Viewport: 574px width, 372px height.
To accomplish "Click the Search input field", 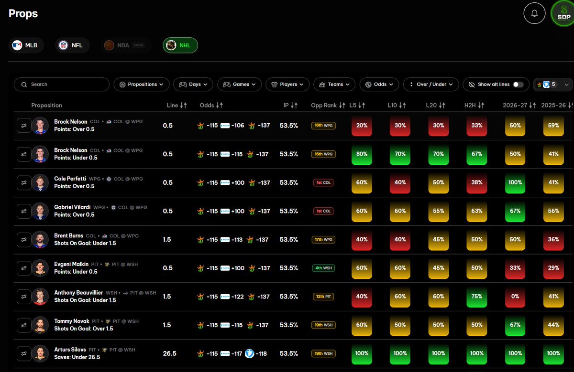I will click(x=62, y=84).
